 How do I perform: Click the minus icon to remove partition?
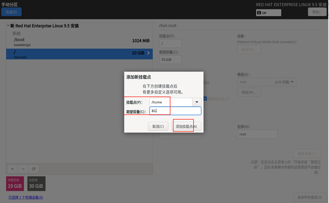point(23,169)
